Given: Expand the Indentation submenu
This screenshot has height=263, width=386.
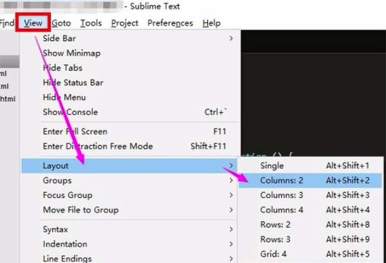Looking at the screenshot, I should coord(130,244).
